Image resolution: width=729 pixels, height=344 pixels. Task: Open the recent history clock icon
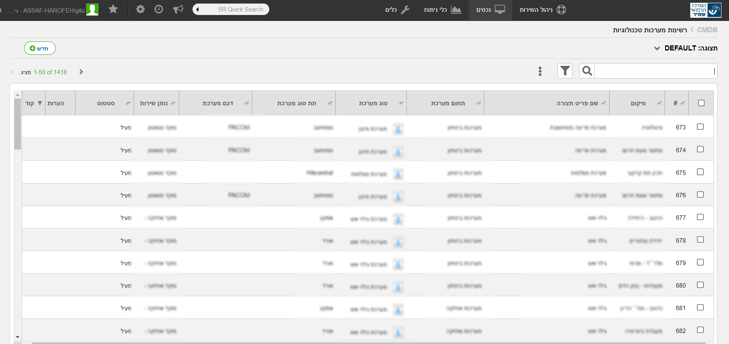[159, 9]
